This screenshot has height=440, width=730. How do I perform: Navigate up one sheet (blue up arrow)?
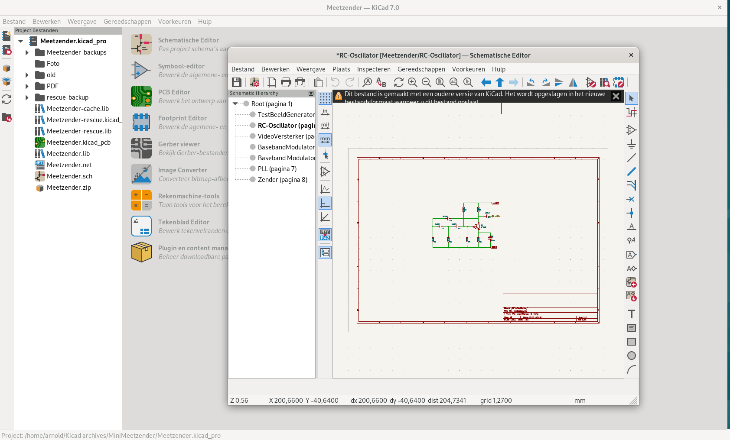pyautogui.click(x=500, y=82)
